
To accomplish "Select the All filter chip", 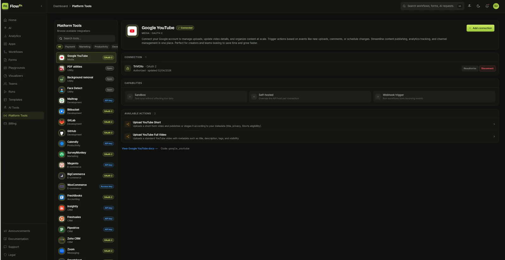I will (x=59, y=47).
